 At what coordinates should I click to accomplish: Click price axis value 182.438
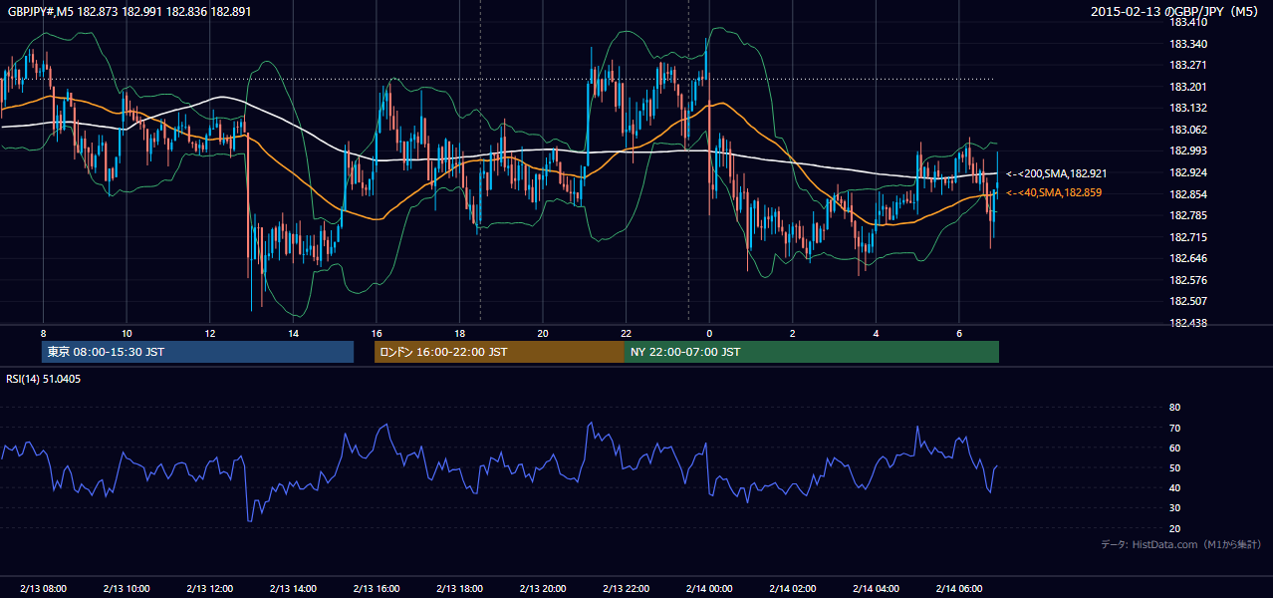point(1187,323)
